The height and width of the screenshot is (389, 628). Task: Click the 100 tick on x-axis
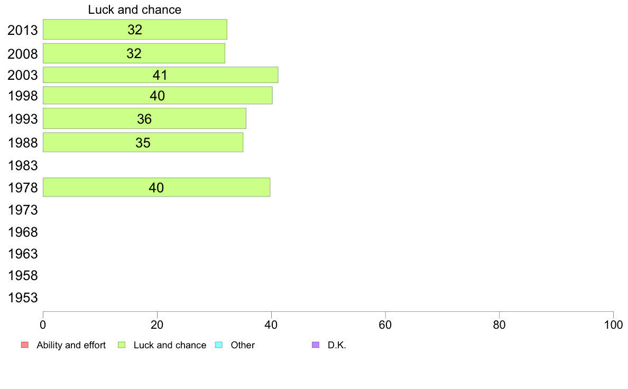613,325
